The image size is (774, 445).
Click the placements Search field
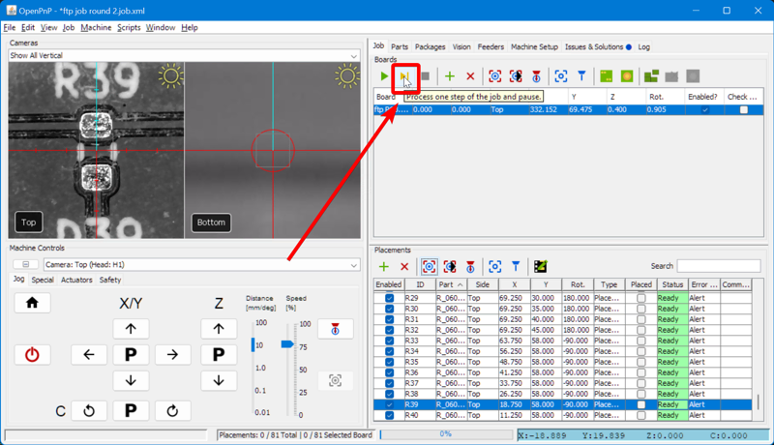pos(718,266)
